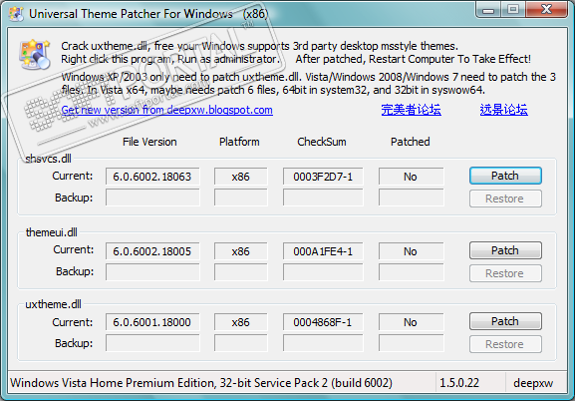Patch the uxtheme.dll file
Image resolution: width=575 pixels, height=401 pixels.
[x=505, y=321]
